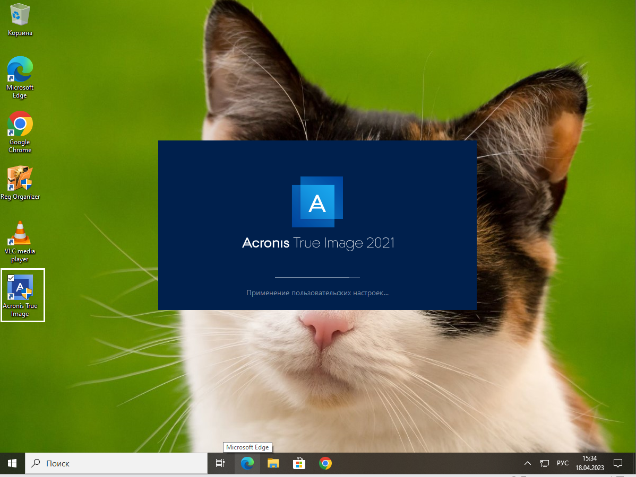Open Task View from the taskbar
The image size is (636, 477).
click(x=220, y=463)
